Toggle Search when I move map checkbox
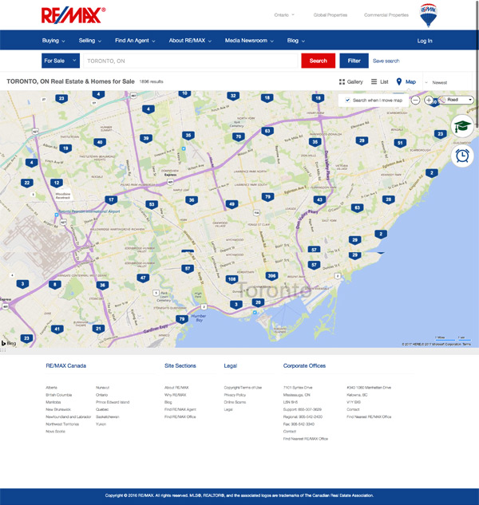Screen dimensions: 479x505 coord(347,101)
